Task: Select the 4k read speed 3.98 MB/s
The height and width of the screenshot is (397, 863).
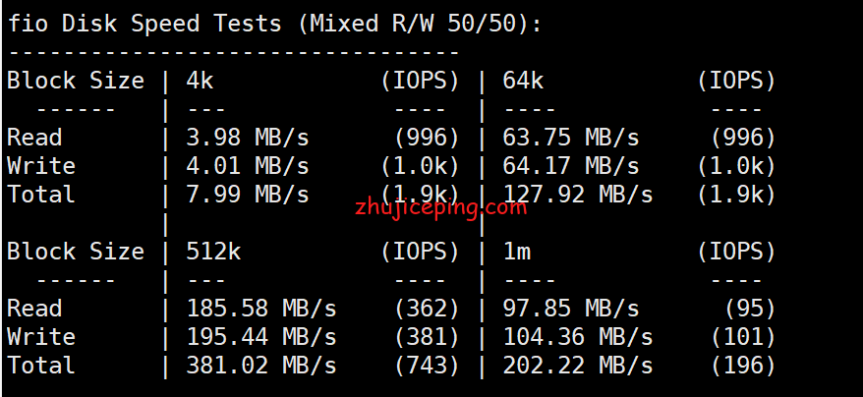Action: click(248, 138)
